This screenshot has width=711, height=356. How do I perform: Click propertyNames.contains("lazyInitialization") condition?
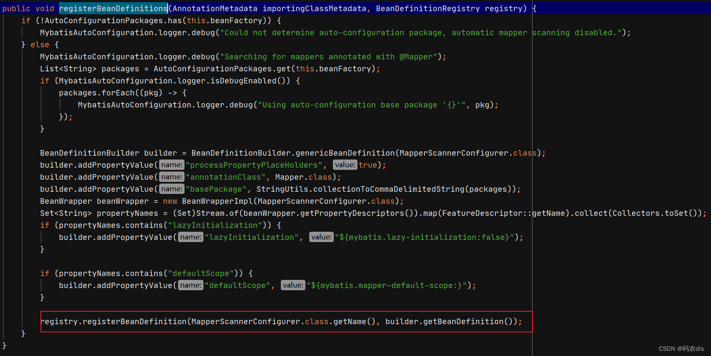pos(163,225)
